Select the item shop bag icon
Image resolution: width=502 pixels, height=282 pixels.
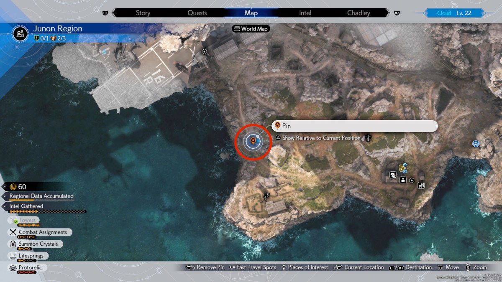click(403, 180)
